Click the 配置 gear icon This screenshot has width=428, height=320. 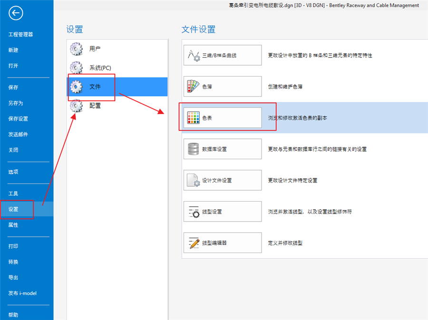(76, 106)
